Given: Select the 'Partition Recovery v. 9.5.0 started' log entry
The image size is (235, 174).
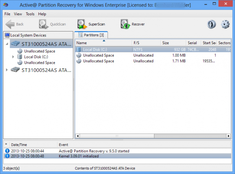Looking at the screenshot, I should (x=117, y=151).
